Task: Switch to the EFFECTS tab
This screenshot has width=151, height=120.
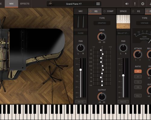Action: pyautogui.click(x=25, y=4)
